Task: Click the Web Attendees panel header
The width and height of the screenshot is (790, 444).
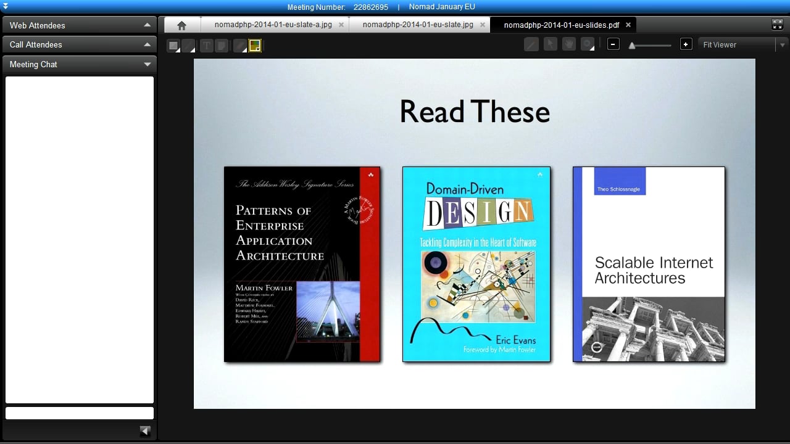Action: 80,25
